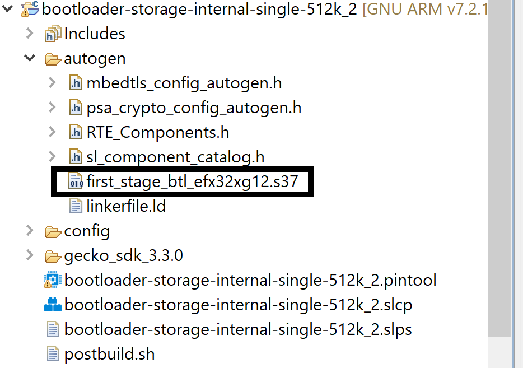Click the .pintool file icon
Screen dimensions: 523x368
53,280
